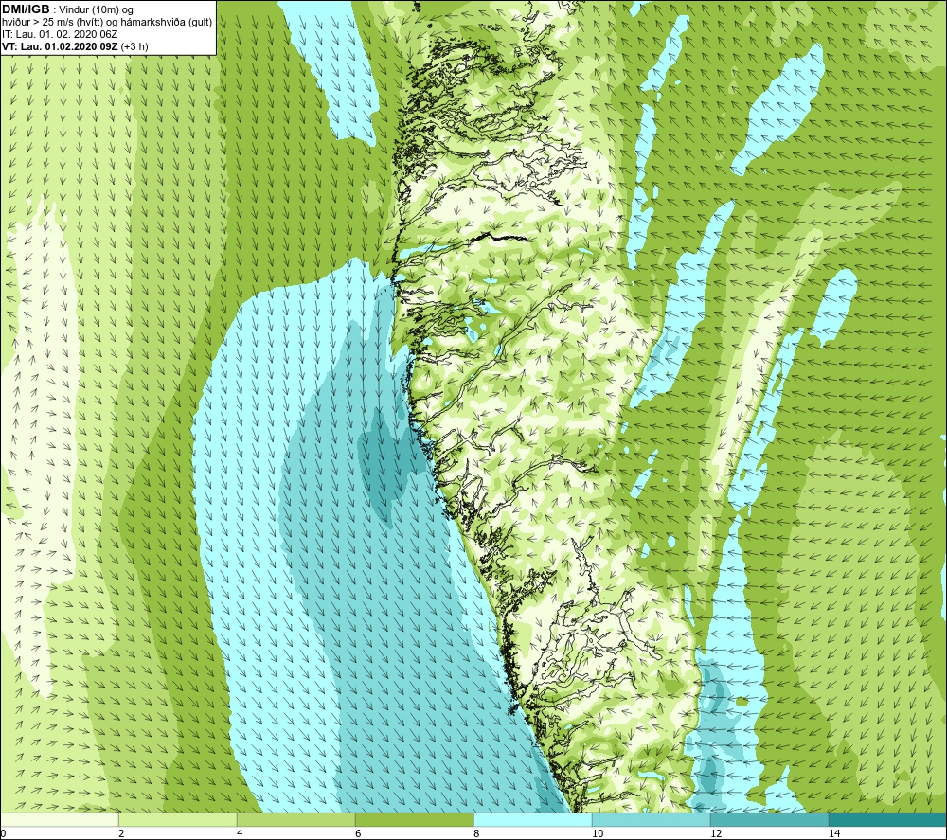
Task: Click the 6–8 m/s dark green legend swatch
Action: click(x=415, y=819)
